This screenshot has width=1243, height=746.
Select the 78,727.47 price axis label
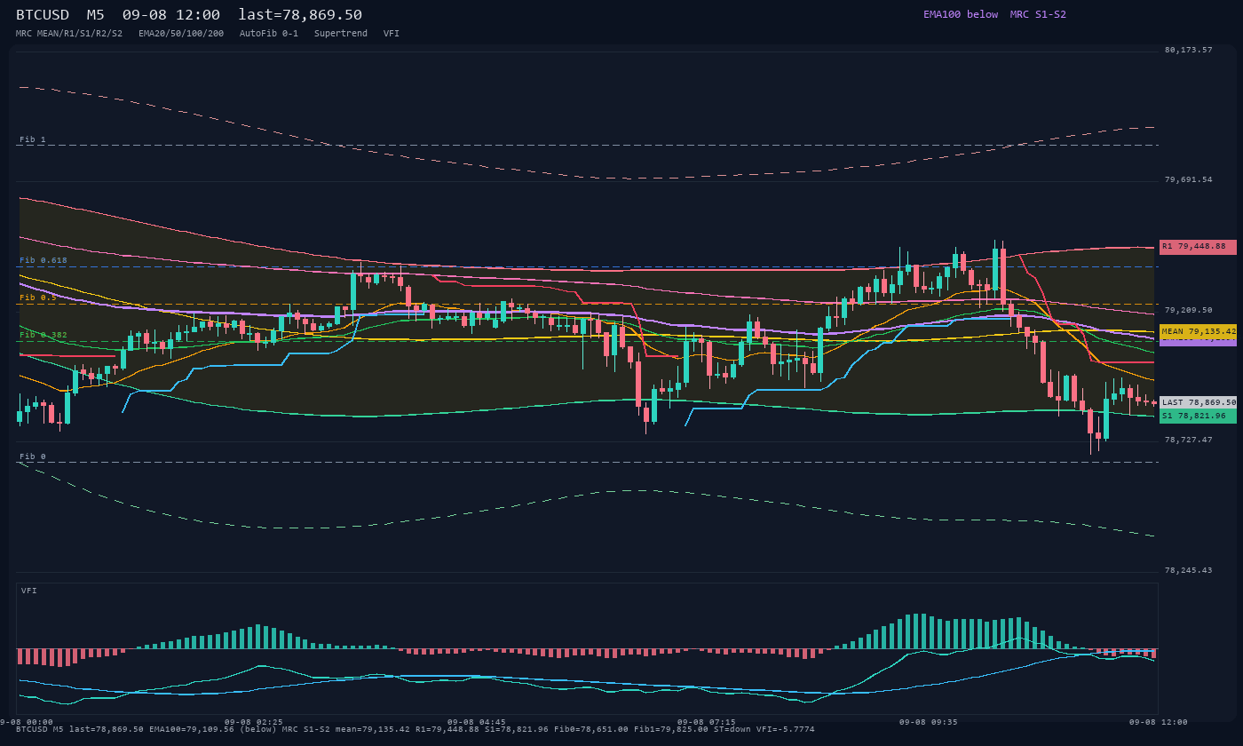[x=1188, y=440]
